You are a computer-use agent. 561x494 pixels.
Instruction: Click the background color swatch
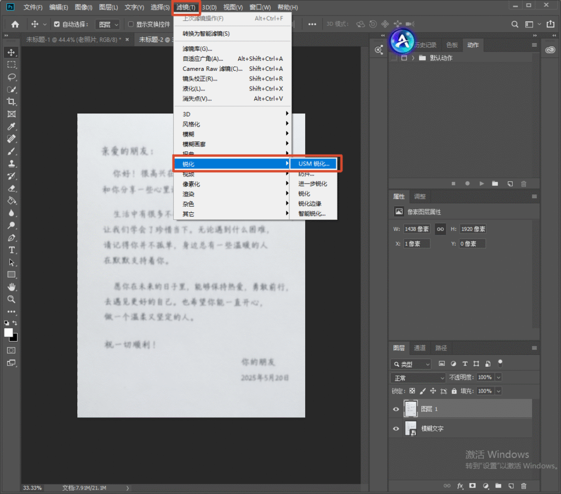(x=14, y=337)
